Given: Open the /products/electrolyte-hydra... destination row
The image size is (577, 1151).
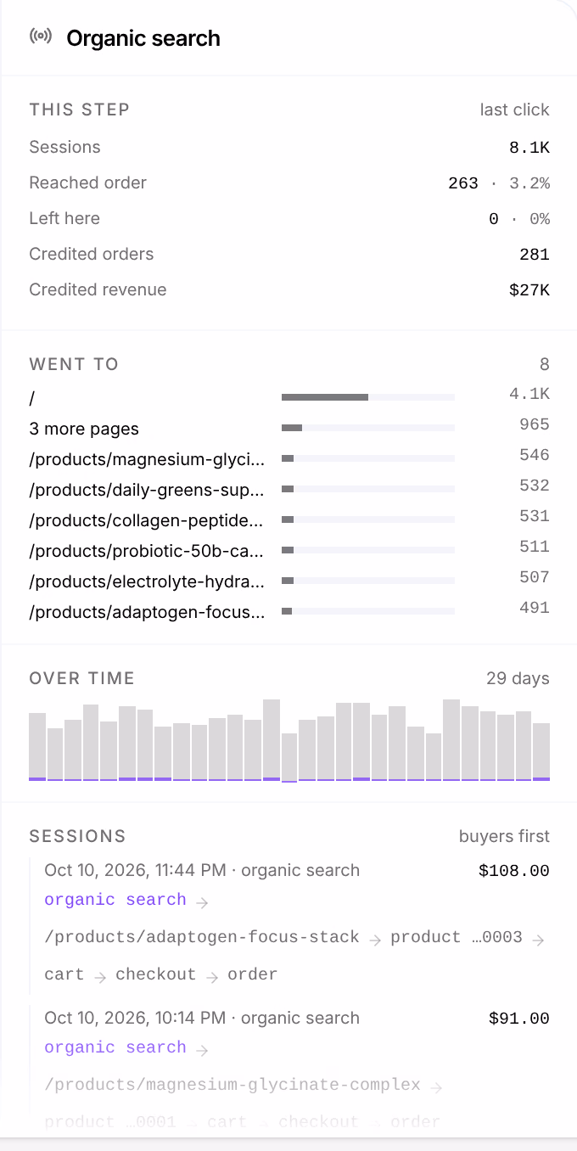Looking at the screenshot, I should click(289, 581).
